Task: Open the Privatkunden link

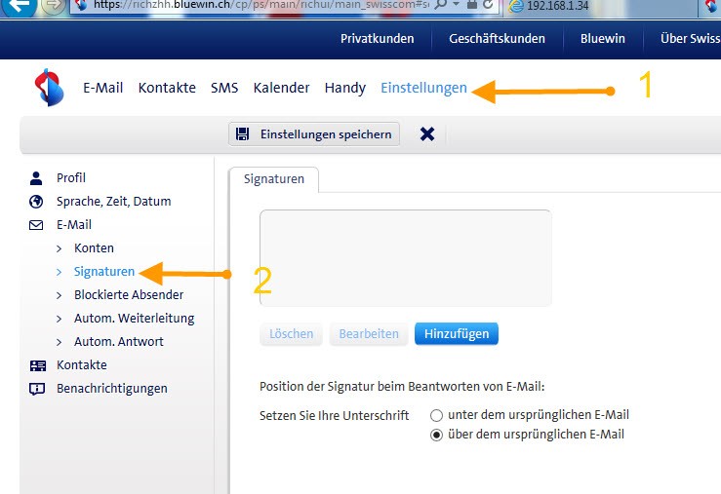Action: coord(377,39)
